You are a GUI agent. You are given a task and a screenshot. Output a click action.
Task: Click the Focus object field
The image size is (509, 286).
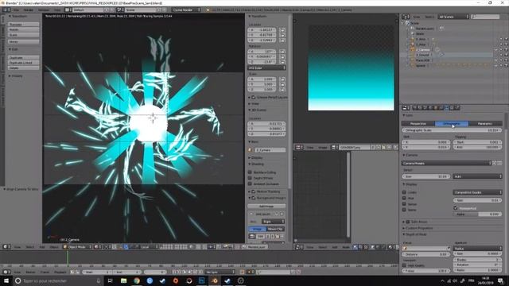coord(426,249)
